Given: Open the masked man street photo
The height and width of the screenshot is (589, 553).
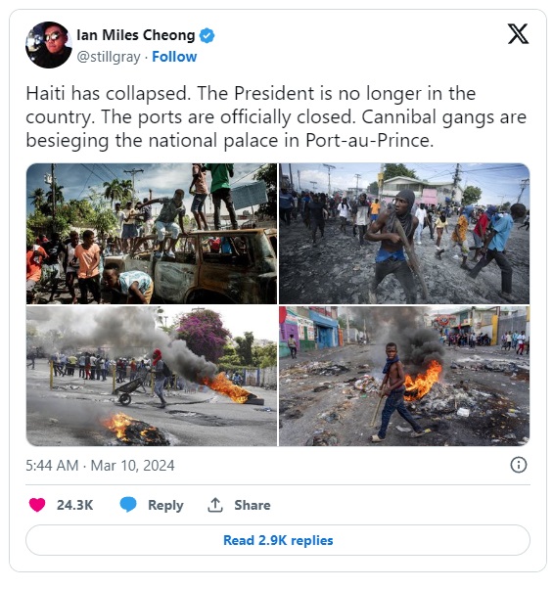Looking at the screenshot, I should [x=404, y=233].
